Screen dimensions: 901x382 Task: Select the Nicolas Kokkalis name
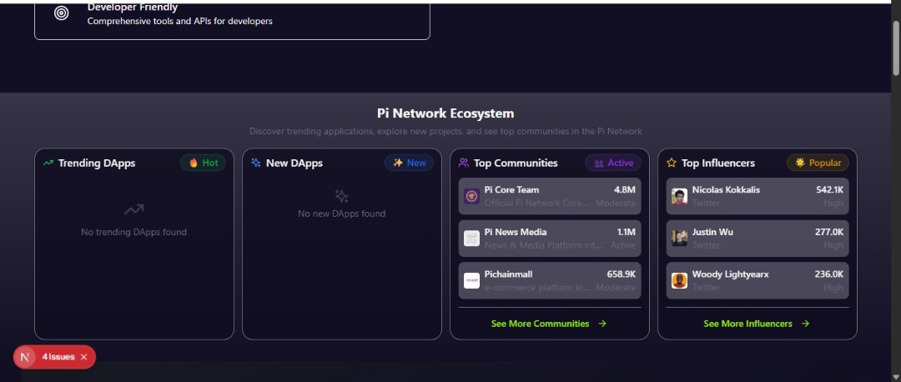pos(726,190)
